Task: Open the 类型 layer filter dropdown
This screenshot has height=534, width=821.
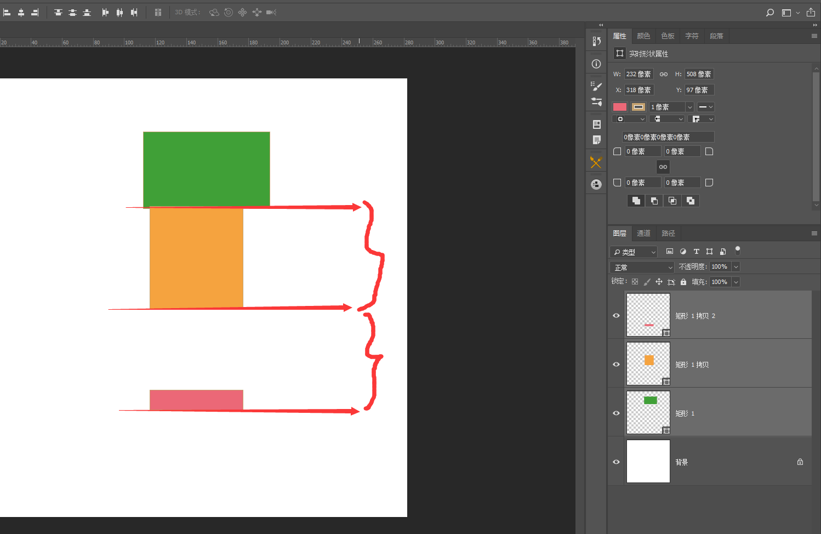Action: click(634, 252)
